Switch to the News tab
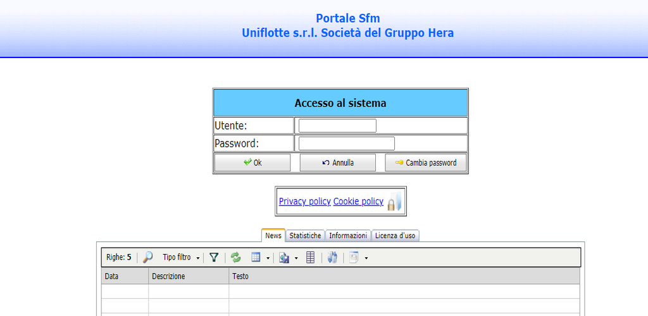The height and width of the screenshot is (316, 648). pyautogui.click(x=273, y=235)
